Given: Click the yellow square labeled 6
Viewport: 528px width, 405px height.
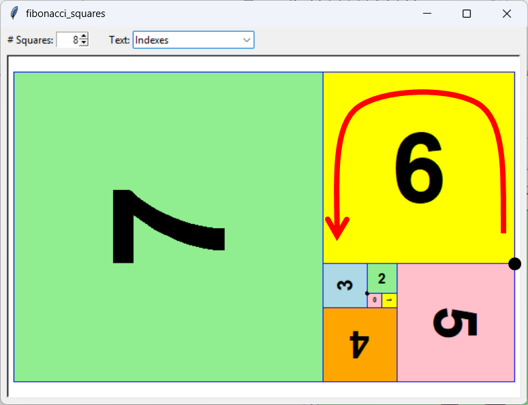Looking at the screenshot, I should click(419, 167).
